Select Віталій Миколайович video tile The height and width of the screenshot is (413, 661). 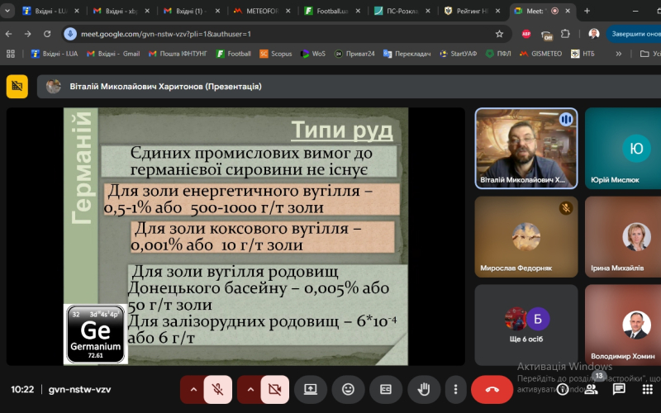[x=526, y=149]
